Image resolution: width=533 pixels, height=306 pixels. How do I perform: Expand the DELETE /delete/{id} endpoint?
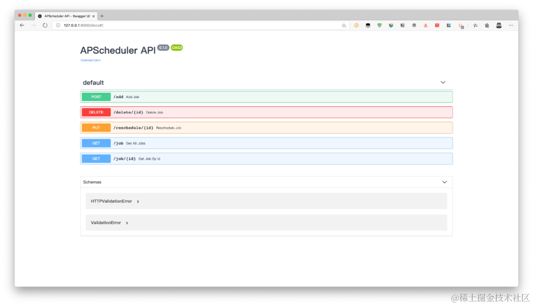(x=266, y=112)
